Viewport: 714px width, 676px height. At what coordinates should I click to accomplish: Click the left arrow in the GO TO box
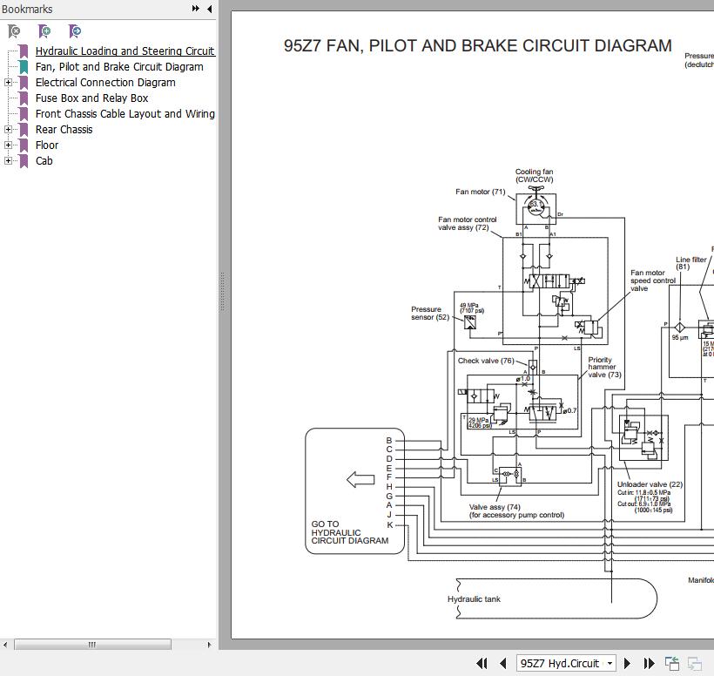[360, 479]
